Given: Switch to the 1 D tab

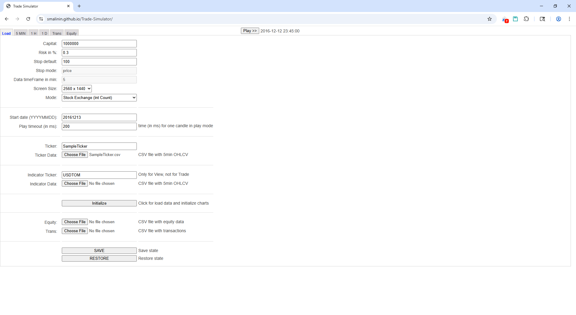Looking at the screenshot, I should (44, 33).
